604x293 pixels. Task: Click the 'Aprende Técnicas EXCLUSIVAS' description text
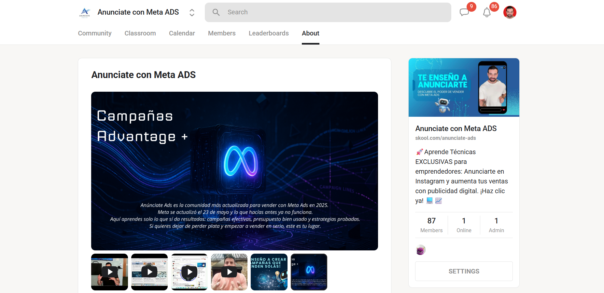pyautogui.click(x=461, y=176)
